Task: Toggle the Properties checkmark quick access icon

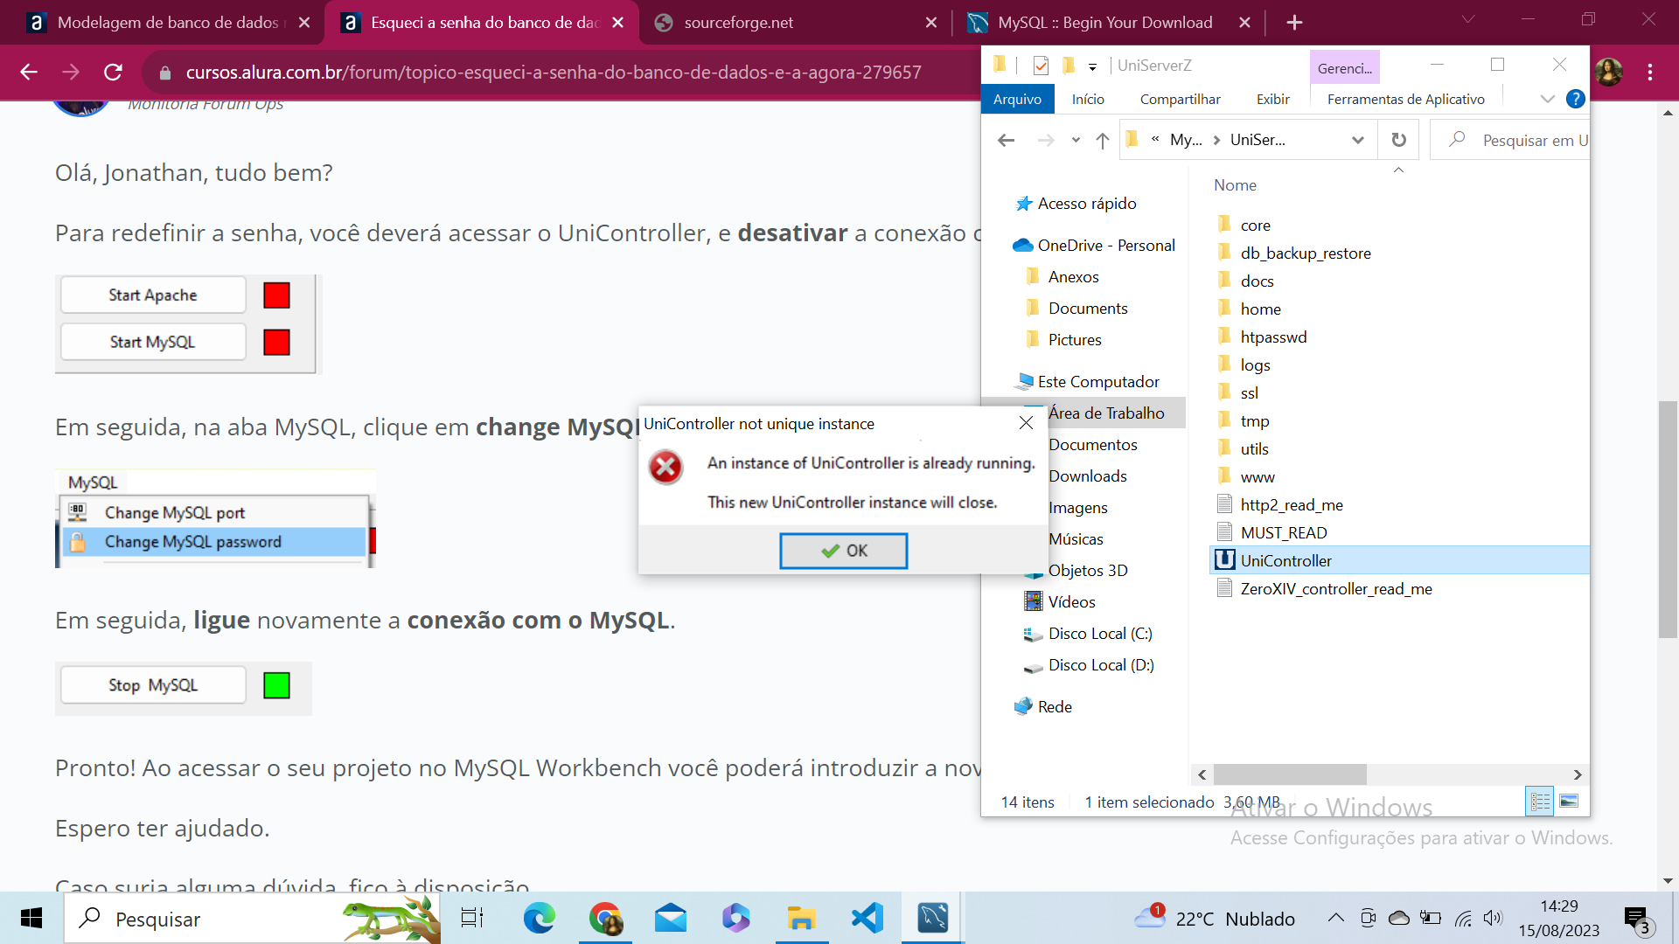Action: click(1041, 66)
